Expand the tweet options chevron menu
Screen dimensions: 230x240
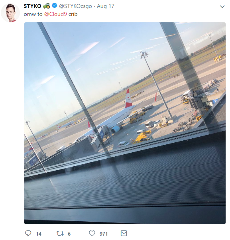(222, 7)
